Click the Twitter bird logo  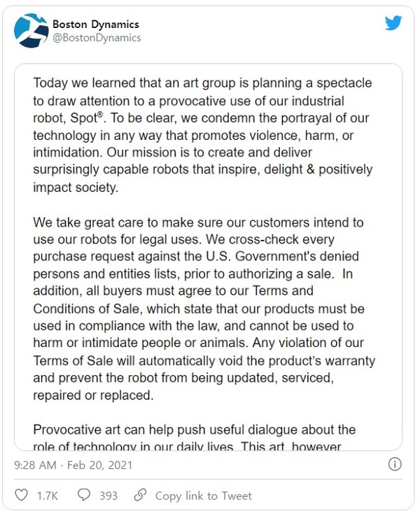point(393,22)
